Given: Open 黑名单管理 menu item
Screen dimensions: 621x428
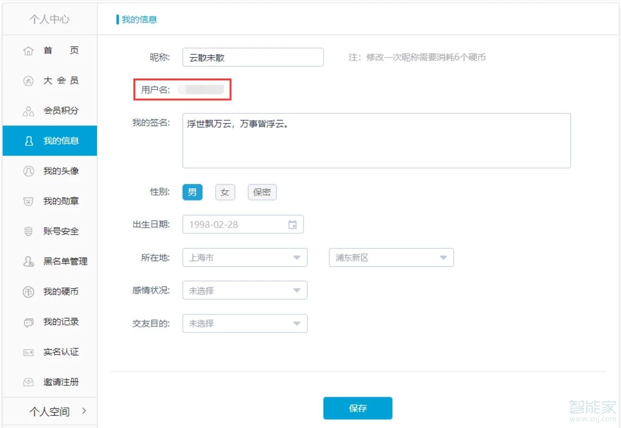Looking at the screenshot, I should [x=50, y=262].
